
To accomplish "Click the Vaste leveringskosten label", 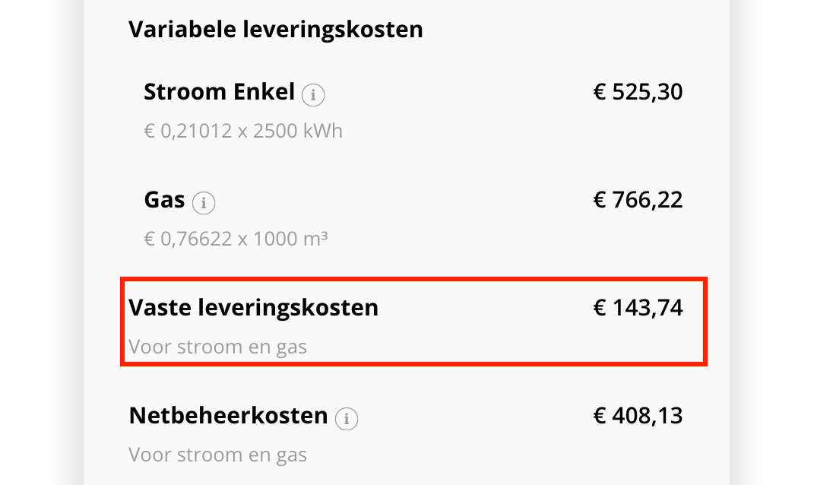I will [253, 308].
